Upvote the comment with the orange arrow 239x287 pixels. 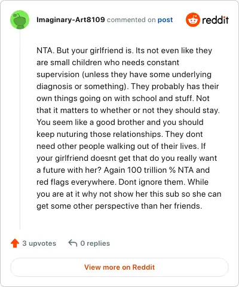[x=15, y=243]
